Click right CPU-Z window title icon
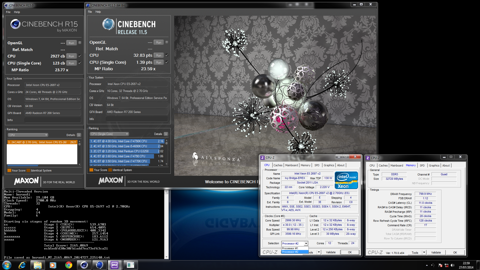The height and width of the screenshot is (270, 480). pos(368,158)
